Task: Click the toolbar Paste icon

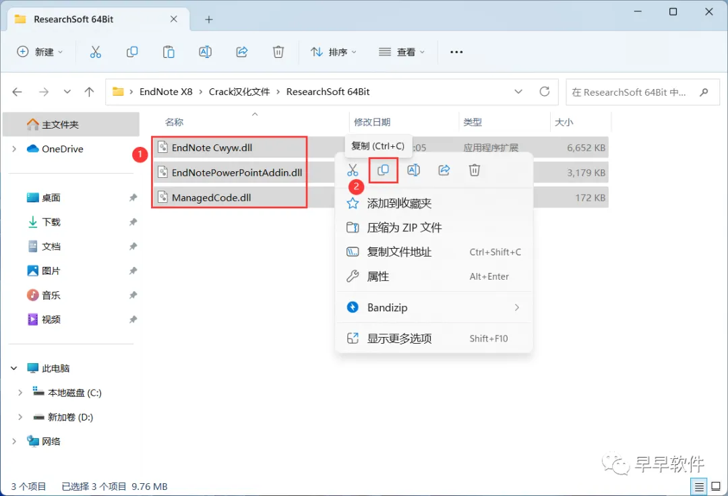Action: click(x=169, y=52)
